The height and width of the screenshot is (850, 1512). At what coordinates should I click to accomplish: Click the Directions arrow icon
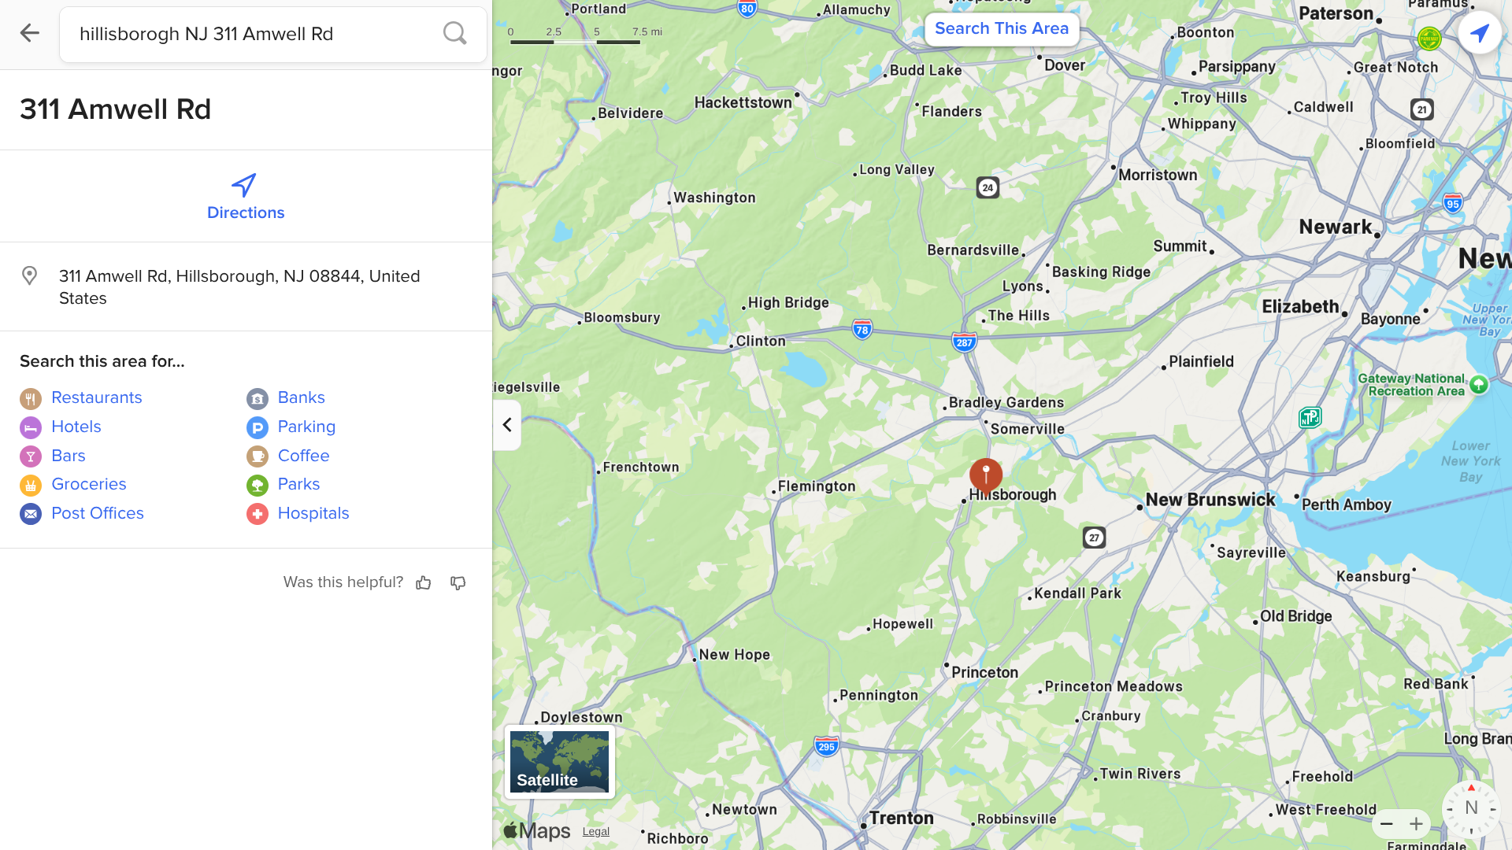click(244, 185)
